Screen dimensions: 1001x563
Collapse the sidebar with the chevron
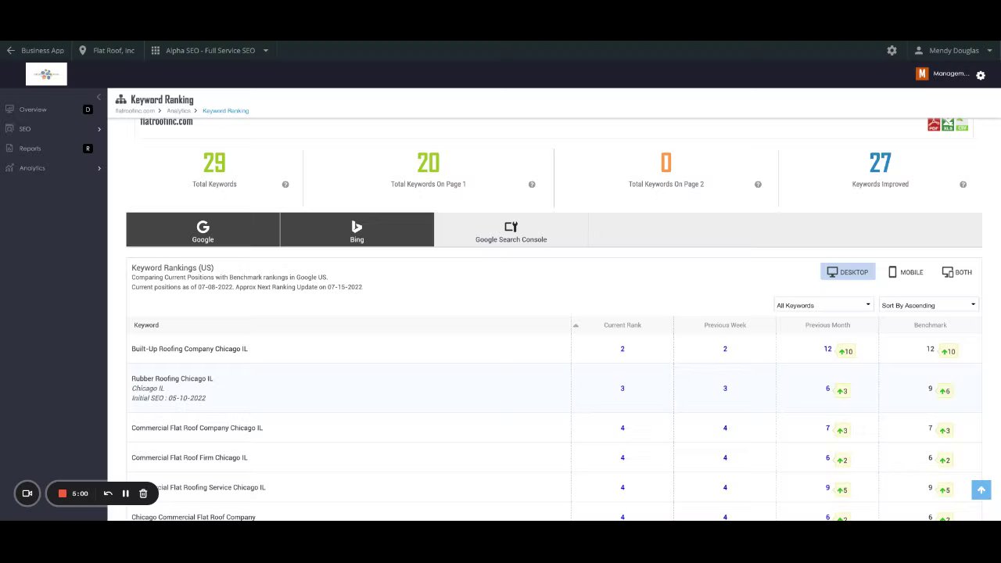[99, 97]
